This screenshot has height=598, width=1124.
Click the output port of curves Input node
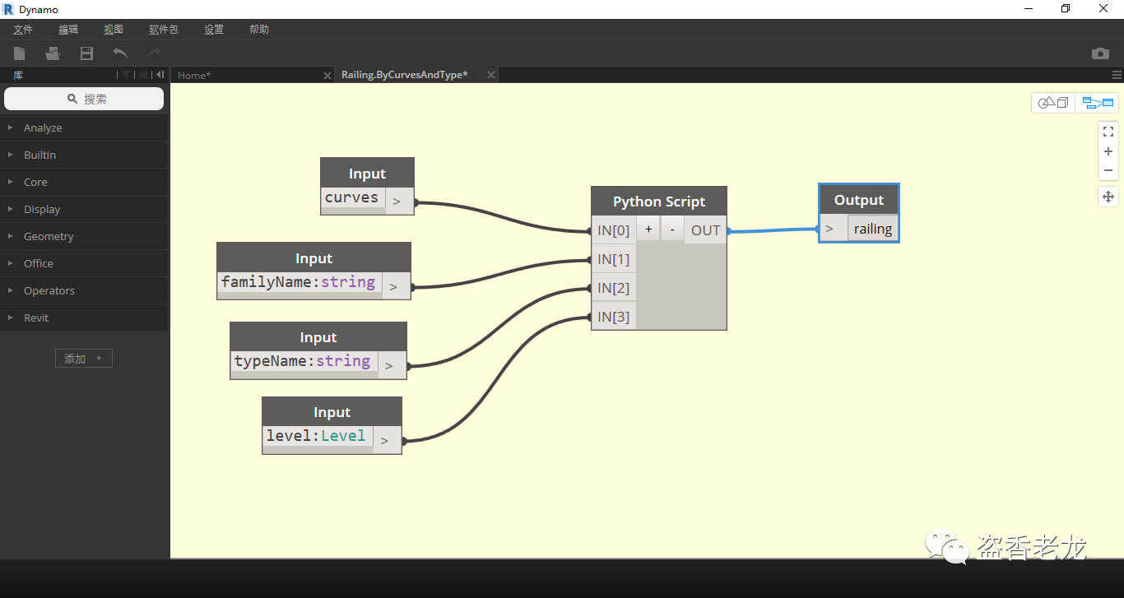tap(399, 202)
